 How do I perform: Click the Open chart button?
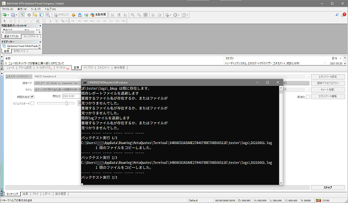tap(328, 90)
